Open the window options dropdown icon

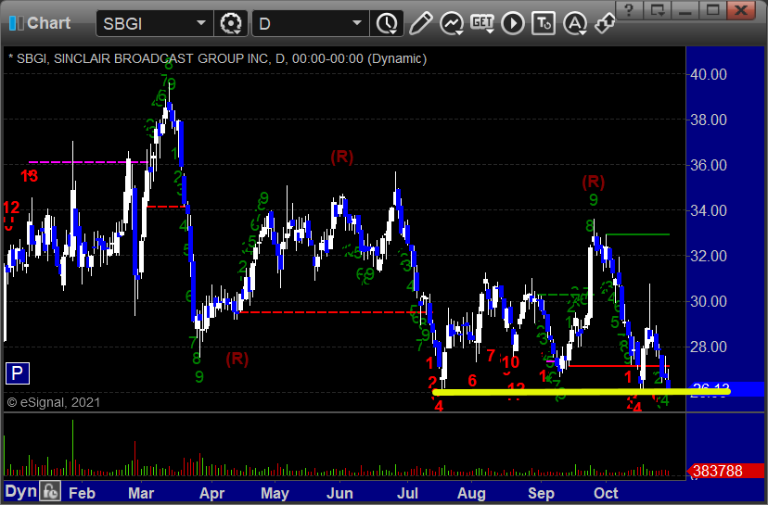click(657, 10)
